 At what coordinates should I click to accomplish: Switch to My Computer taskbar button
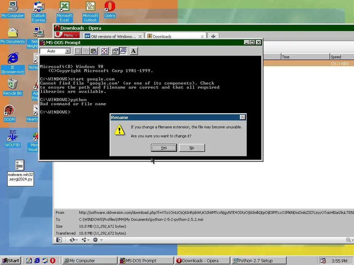point(90,261)
